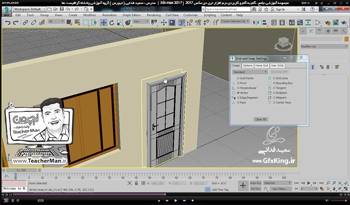Expand the Sign In dropdown arrow
Image resolution: width=350 pixels, height=205 pixels.
pos(298,9)
